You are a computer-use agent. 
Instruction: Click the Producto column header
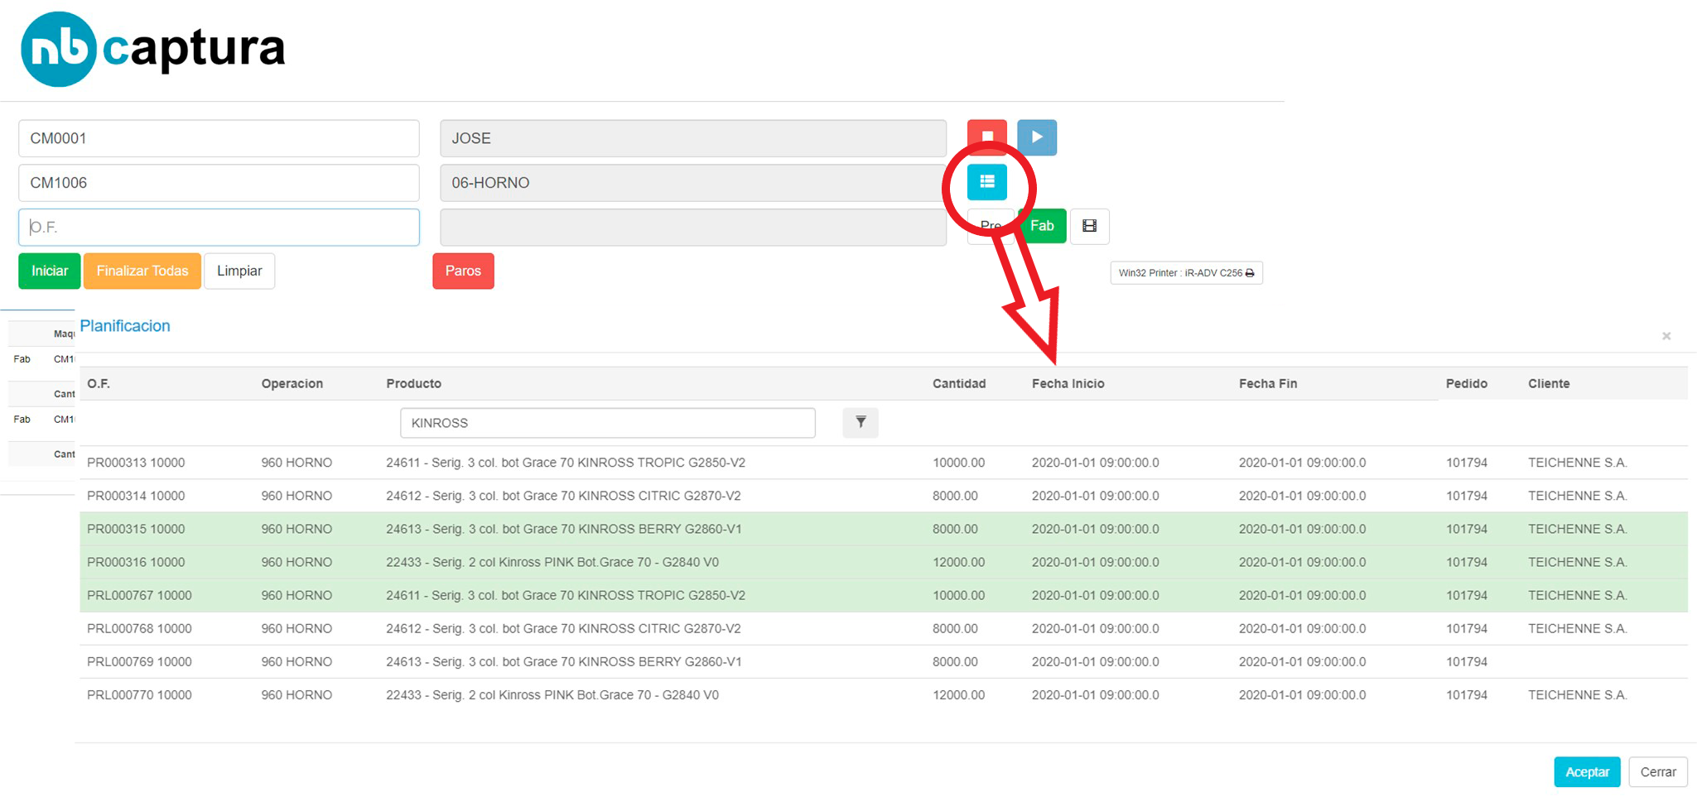(413, 383)
